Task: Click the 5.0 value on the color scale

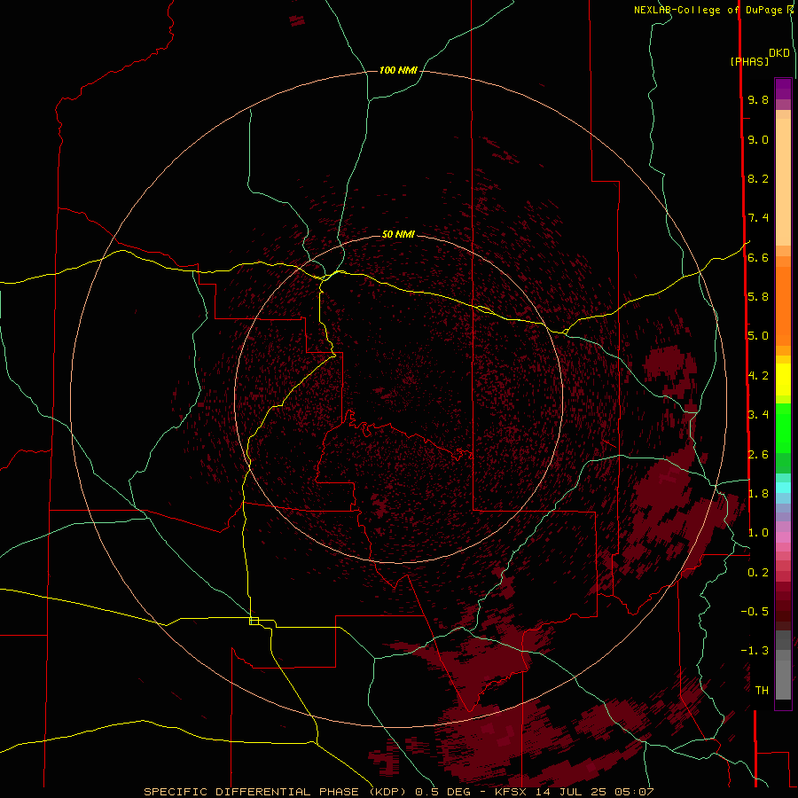Action: tap(758, 336)
